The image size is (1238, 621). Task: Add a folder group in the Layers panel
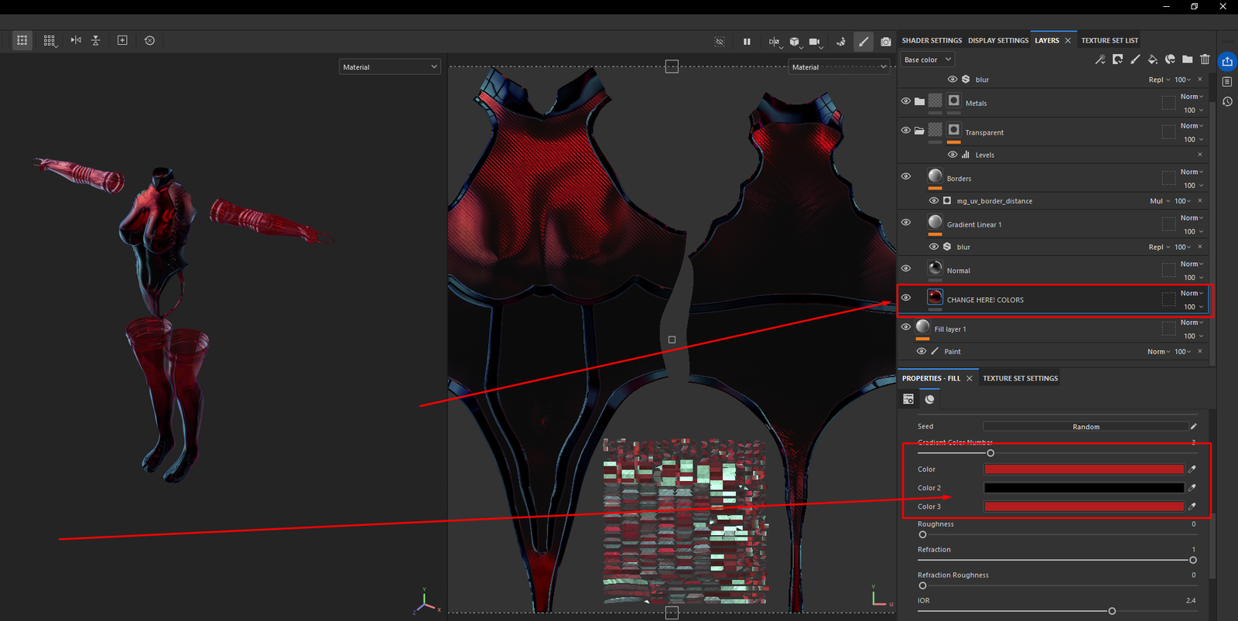click(x=1188, y=60)
